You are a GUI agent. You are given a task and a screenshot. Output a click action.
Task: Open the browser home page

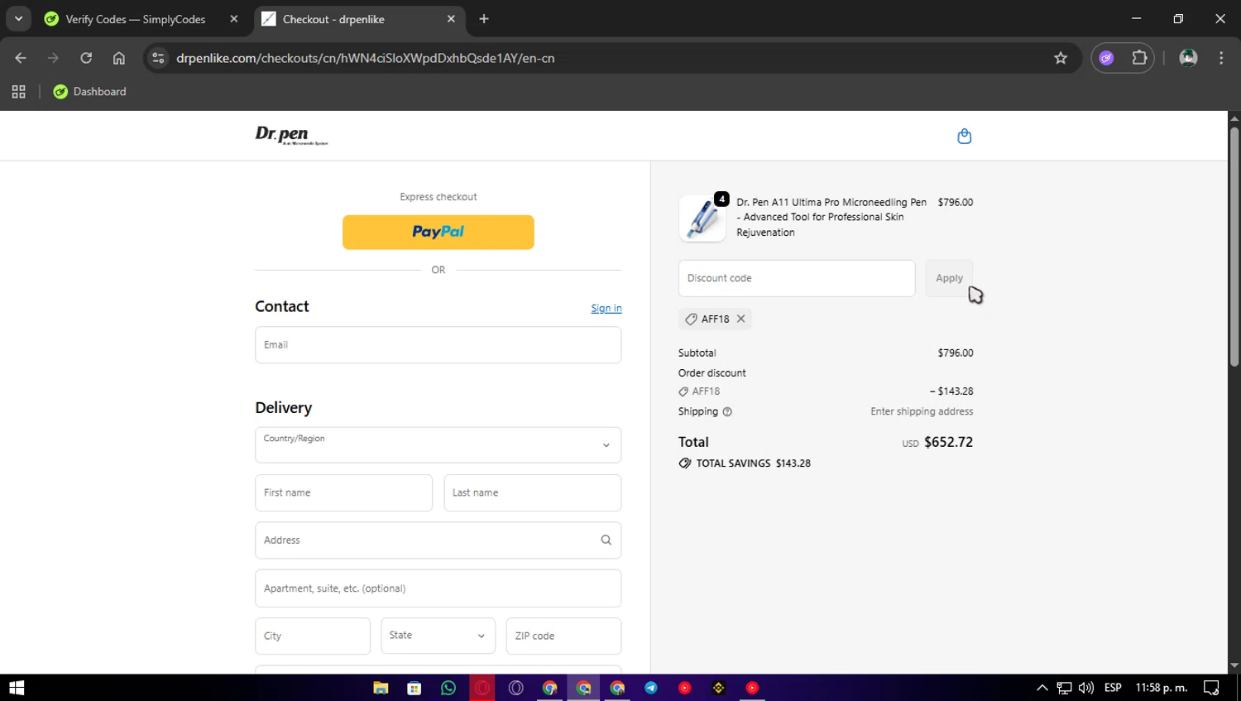click(119, 58)
